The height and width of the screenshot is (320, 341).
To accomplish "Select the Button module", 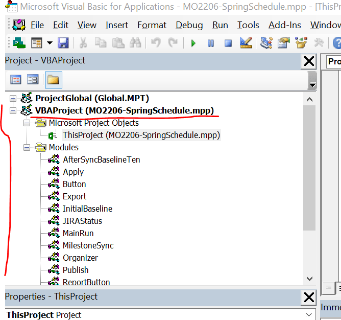I will coord(75,185).
